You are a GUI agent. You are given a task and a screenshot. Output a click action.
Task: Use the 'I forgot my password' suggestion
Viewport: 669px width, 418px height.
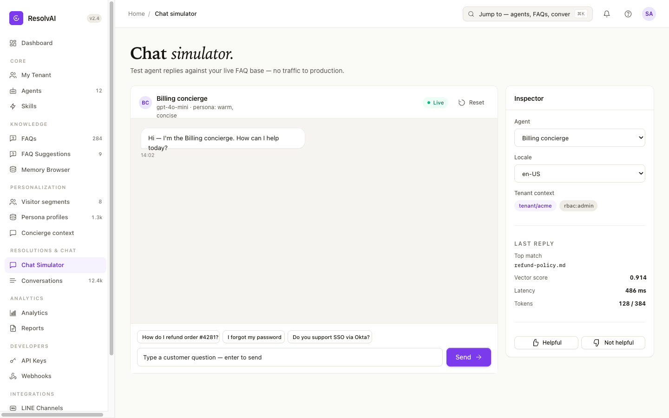pyautogui.click(x=255, y=337)
